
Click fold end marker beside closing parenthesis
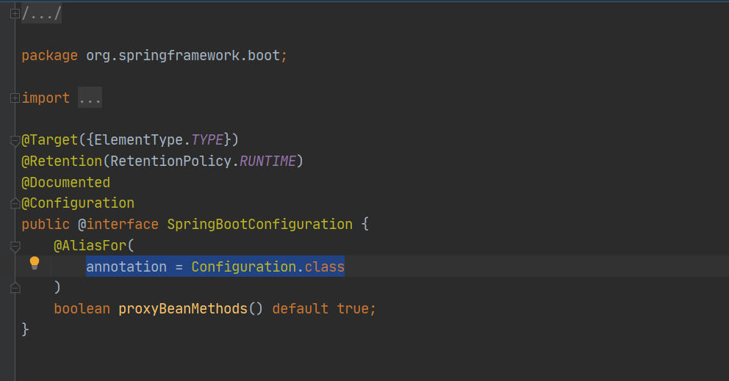(15, 288)
